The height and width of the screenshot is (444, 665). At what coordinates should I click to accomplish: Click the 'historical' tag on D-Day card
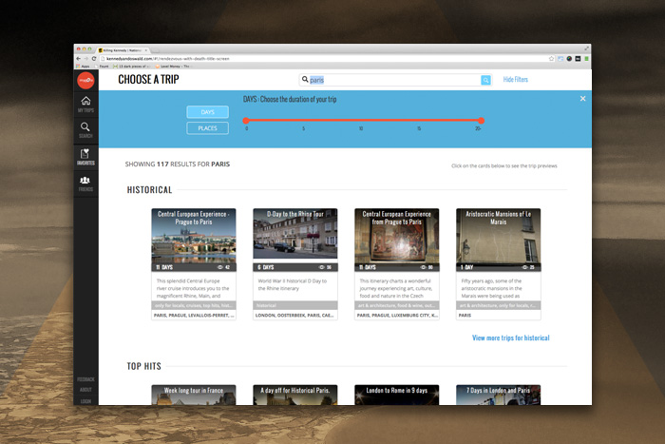266,305
